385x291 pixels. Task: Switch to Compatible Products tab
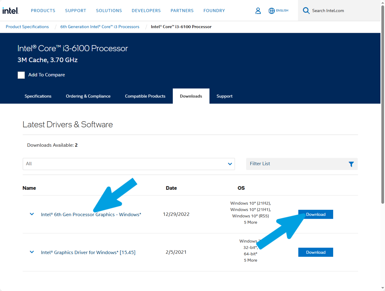pos(145,96)
